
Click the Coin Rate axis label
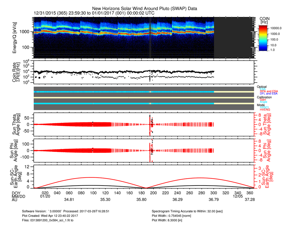click(16, 73)
